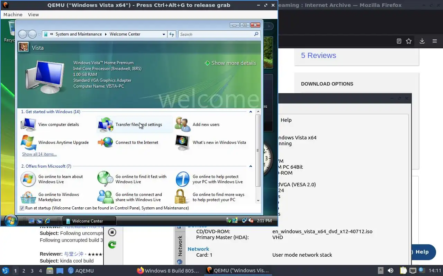The image size is (443, 276).
Task: Click the Explorer back navigation button
Action: coord(22,34)
